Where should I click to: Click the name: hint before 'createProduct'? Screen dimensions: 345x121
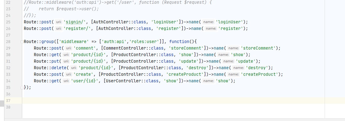pos(234,75)
